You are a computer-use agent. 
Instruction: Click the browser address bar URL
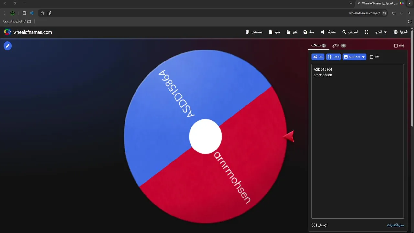(365, 13)
